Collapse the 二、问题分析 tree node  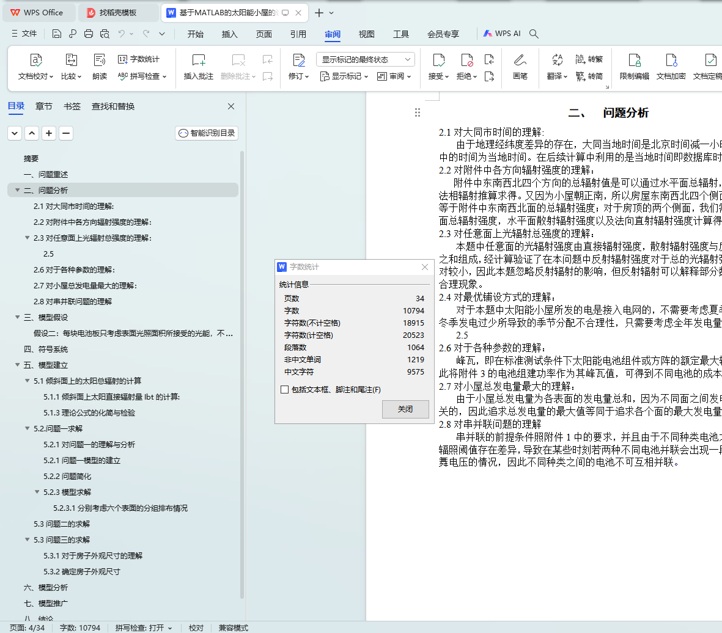[x=18, y=190]
